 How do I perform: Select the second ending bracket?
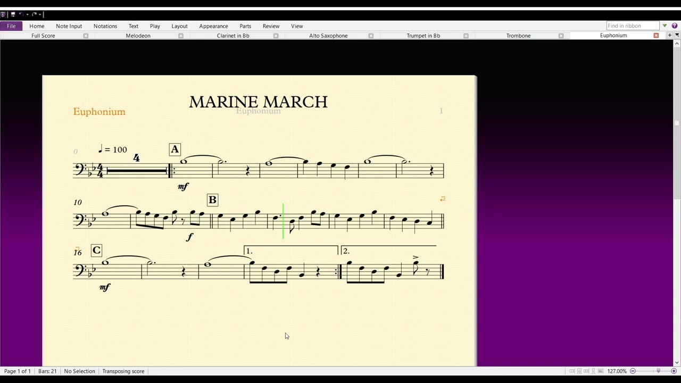(388, 250)
